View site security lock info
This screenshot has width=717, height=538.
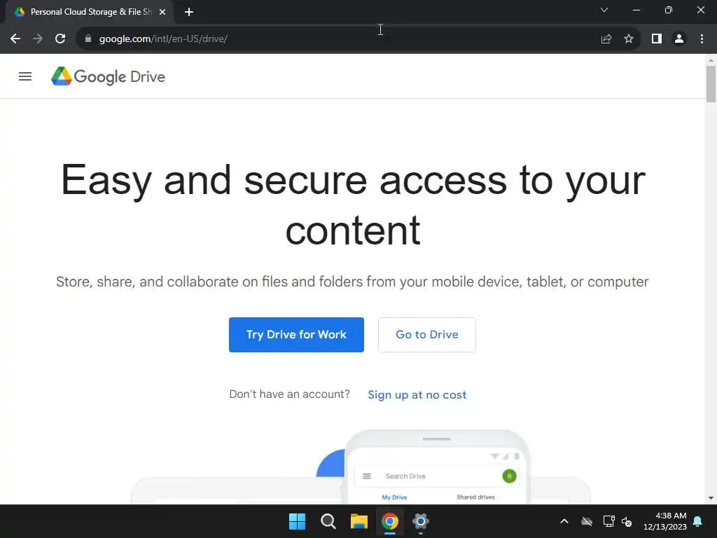click(88, 39)
